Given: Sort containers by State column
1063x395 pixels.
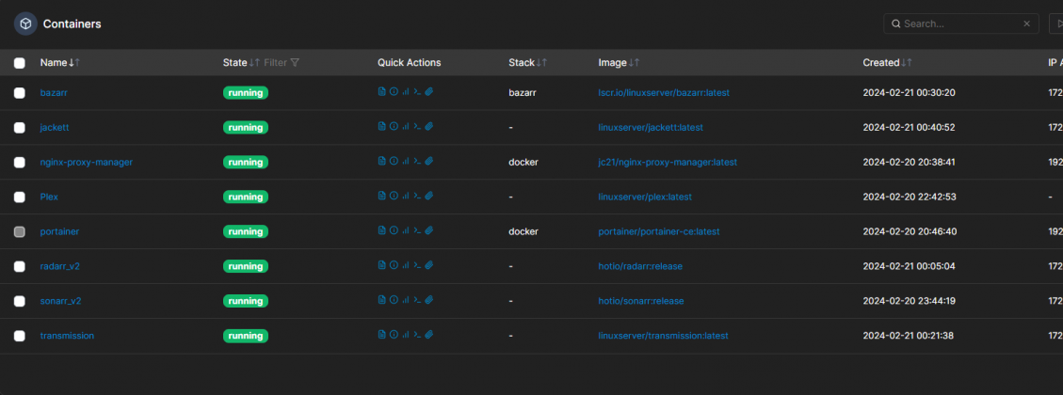Looking at the screenshot, I should pos(241,62).
